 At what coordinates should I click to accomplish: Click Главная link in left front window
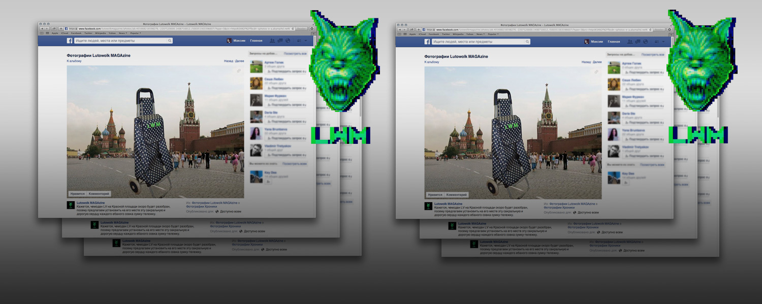click(257, 41)
